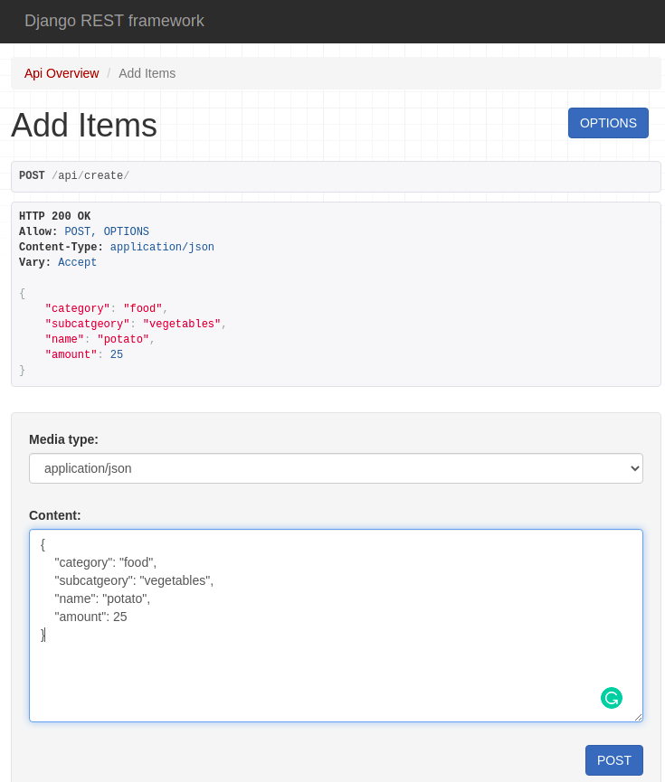Screen dimensions: 665x782
Task: Click the amount value 25 in the textarea
Action: coord(119,617)
